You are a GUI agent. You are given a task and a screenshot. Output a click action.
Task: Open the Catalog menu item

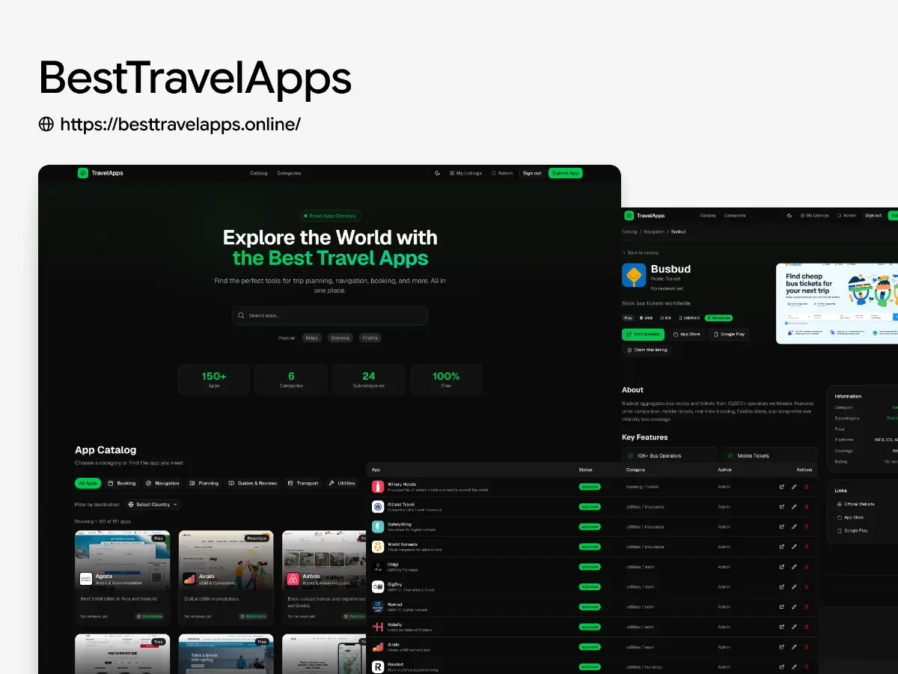coord(258,173)
